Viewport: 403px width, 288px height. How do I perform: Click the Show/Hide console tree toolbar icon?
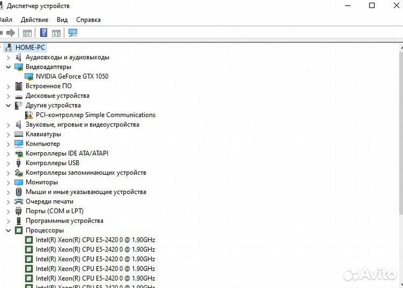[x=27, y=33]
